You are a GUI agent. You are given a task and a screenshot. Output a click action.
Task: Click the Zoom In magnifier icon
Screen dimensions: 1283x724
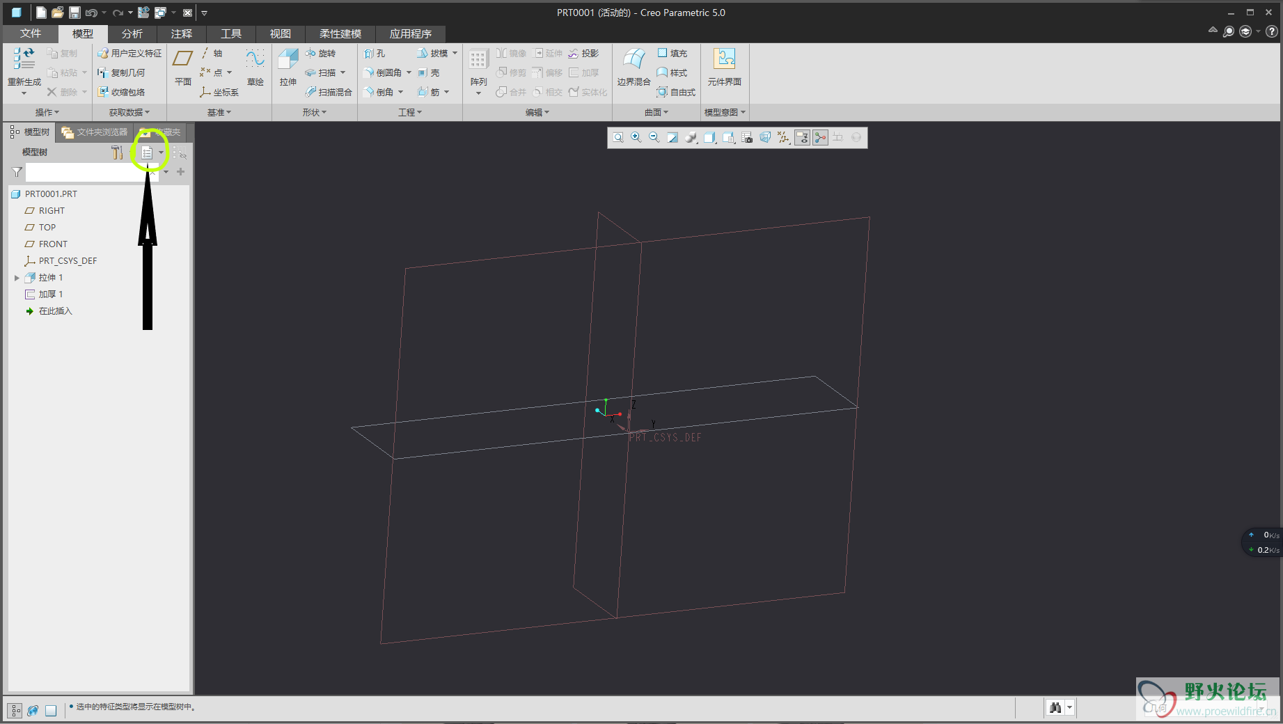pos(636,138)
